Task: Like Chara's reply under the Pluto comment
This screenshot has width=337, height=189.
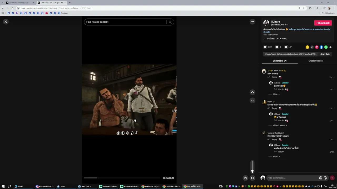Action: click(331, 121)
